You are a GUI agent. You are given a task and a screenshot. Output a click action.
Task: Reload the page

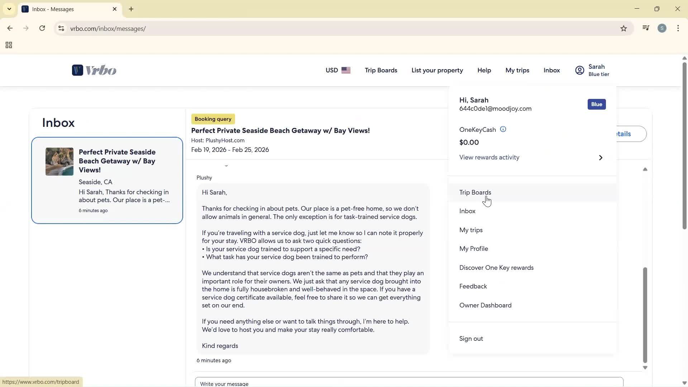[42, 28]
